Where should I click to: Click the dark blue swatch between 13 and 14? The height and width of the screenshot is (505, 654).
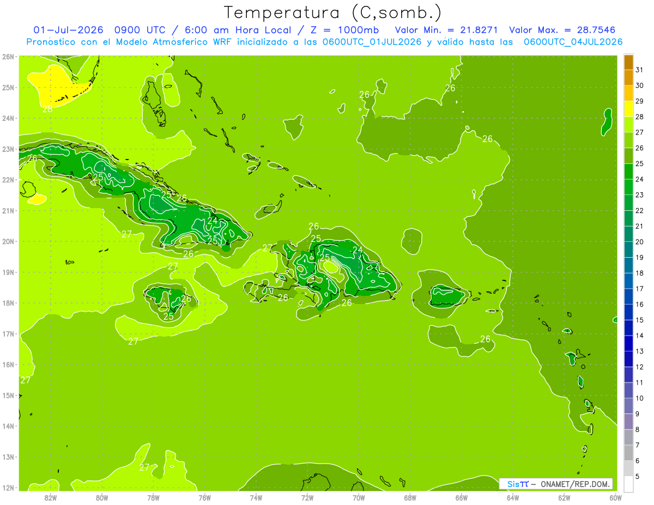click(628, 343)
